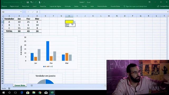Click cell with value 15 in row C
The image size is (169, 95).
point(19,28)
